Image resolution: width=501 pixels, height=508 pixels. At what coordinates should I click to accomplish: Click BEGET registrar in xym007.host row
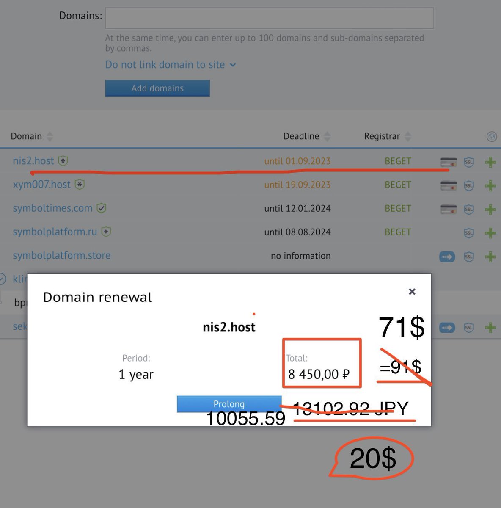point(398,185)
